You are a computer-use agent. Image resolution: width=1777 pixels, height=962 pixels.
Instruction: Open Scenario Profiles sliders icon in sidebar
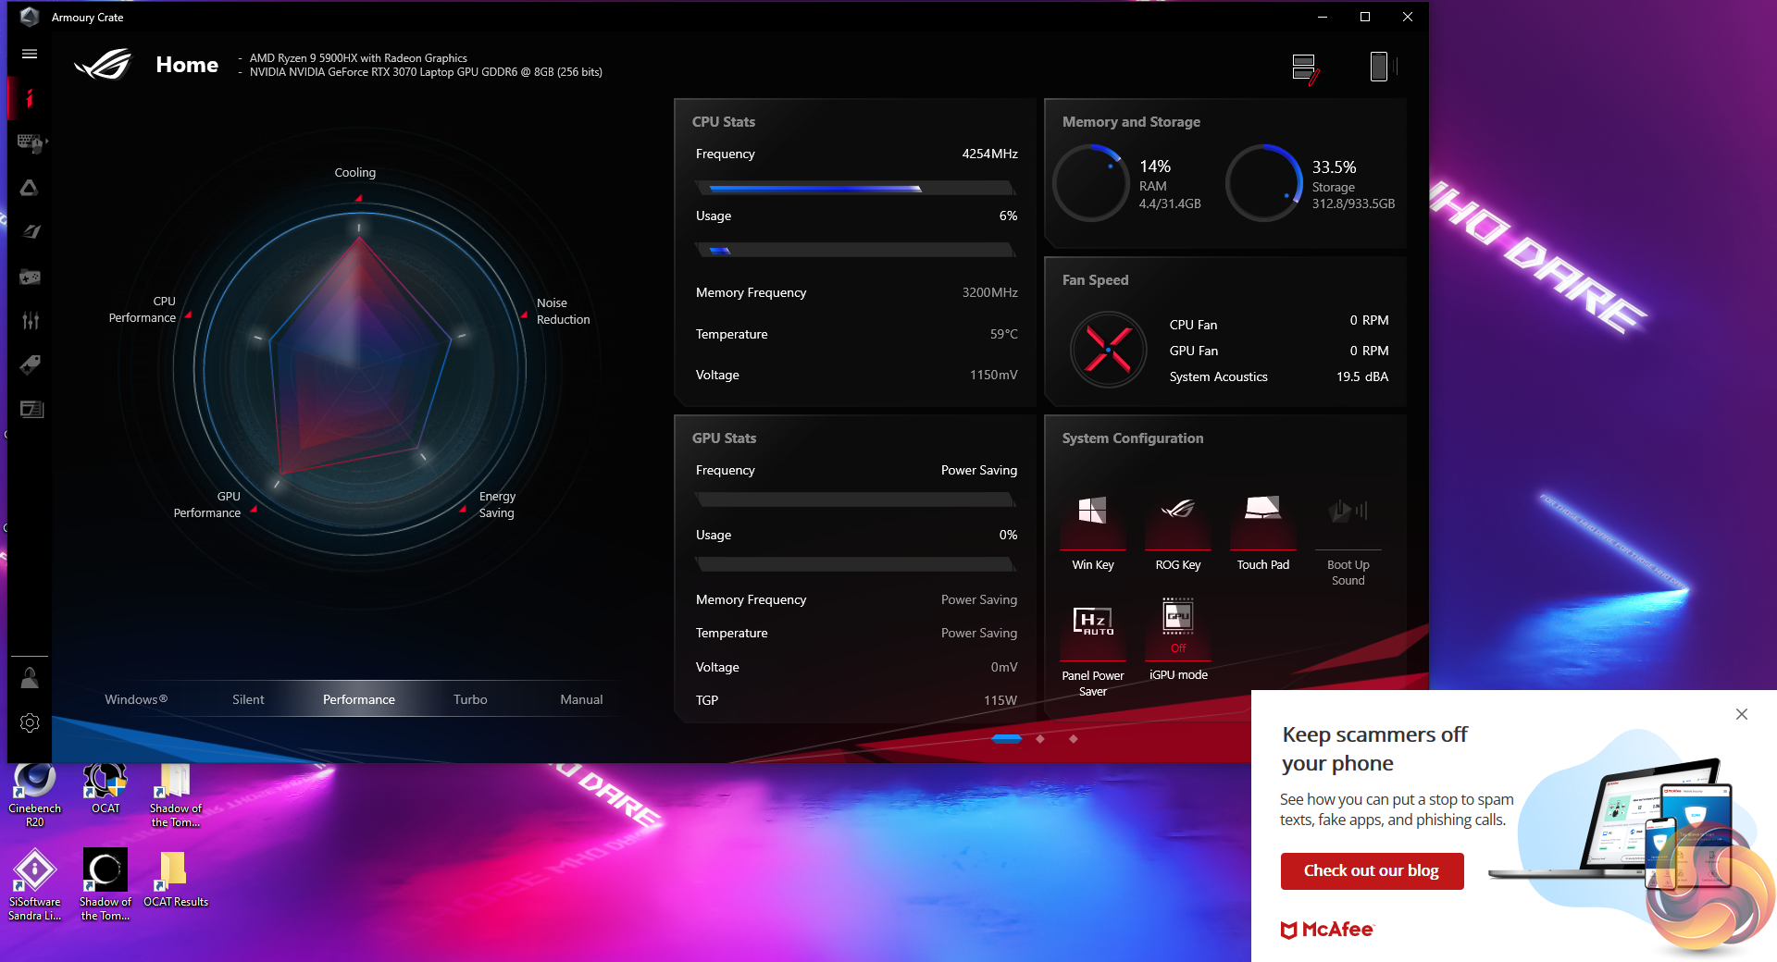pyautogui.click(x=30, y=321)
